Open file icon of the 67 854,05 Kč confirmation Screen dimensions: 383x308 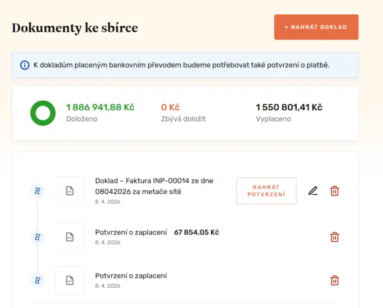(70, 237)
